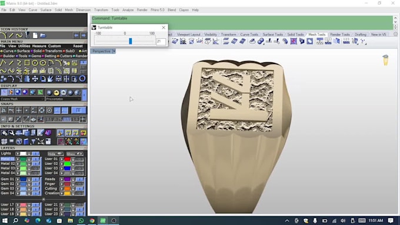Go forward with Icon History right arrow
Screen dimensions: 400x225
[x=84, y=35]
